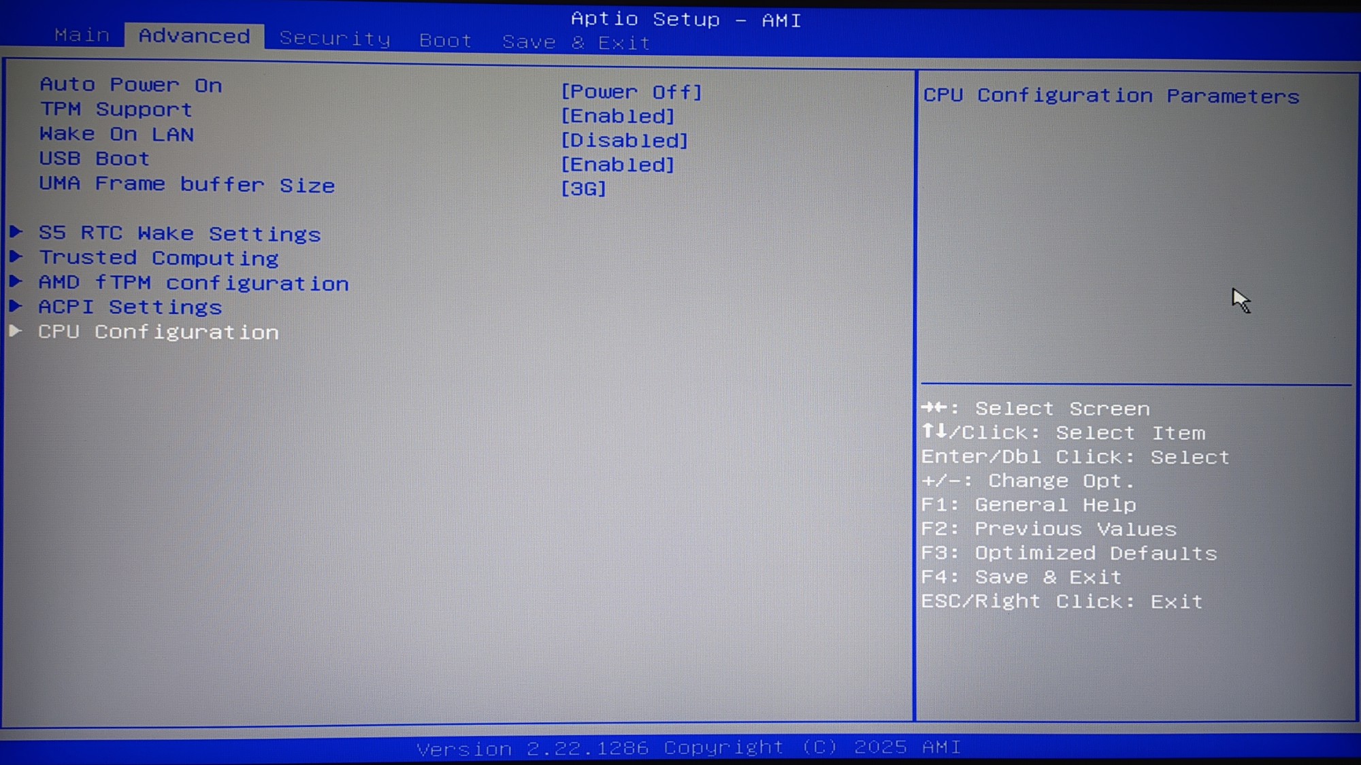Select the Advanced tab
The height and width of the screenshot is (765, 1361).
coord(195,36)
